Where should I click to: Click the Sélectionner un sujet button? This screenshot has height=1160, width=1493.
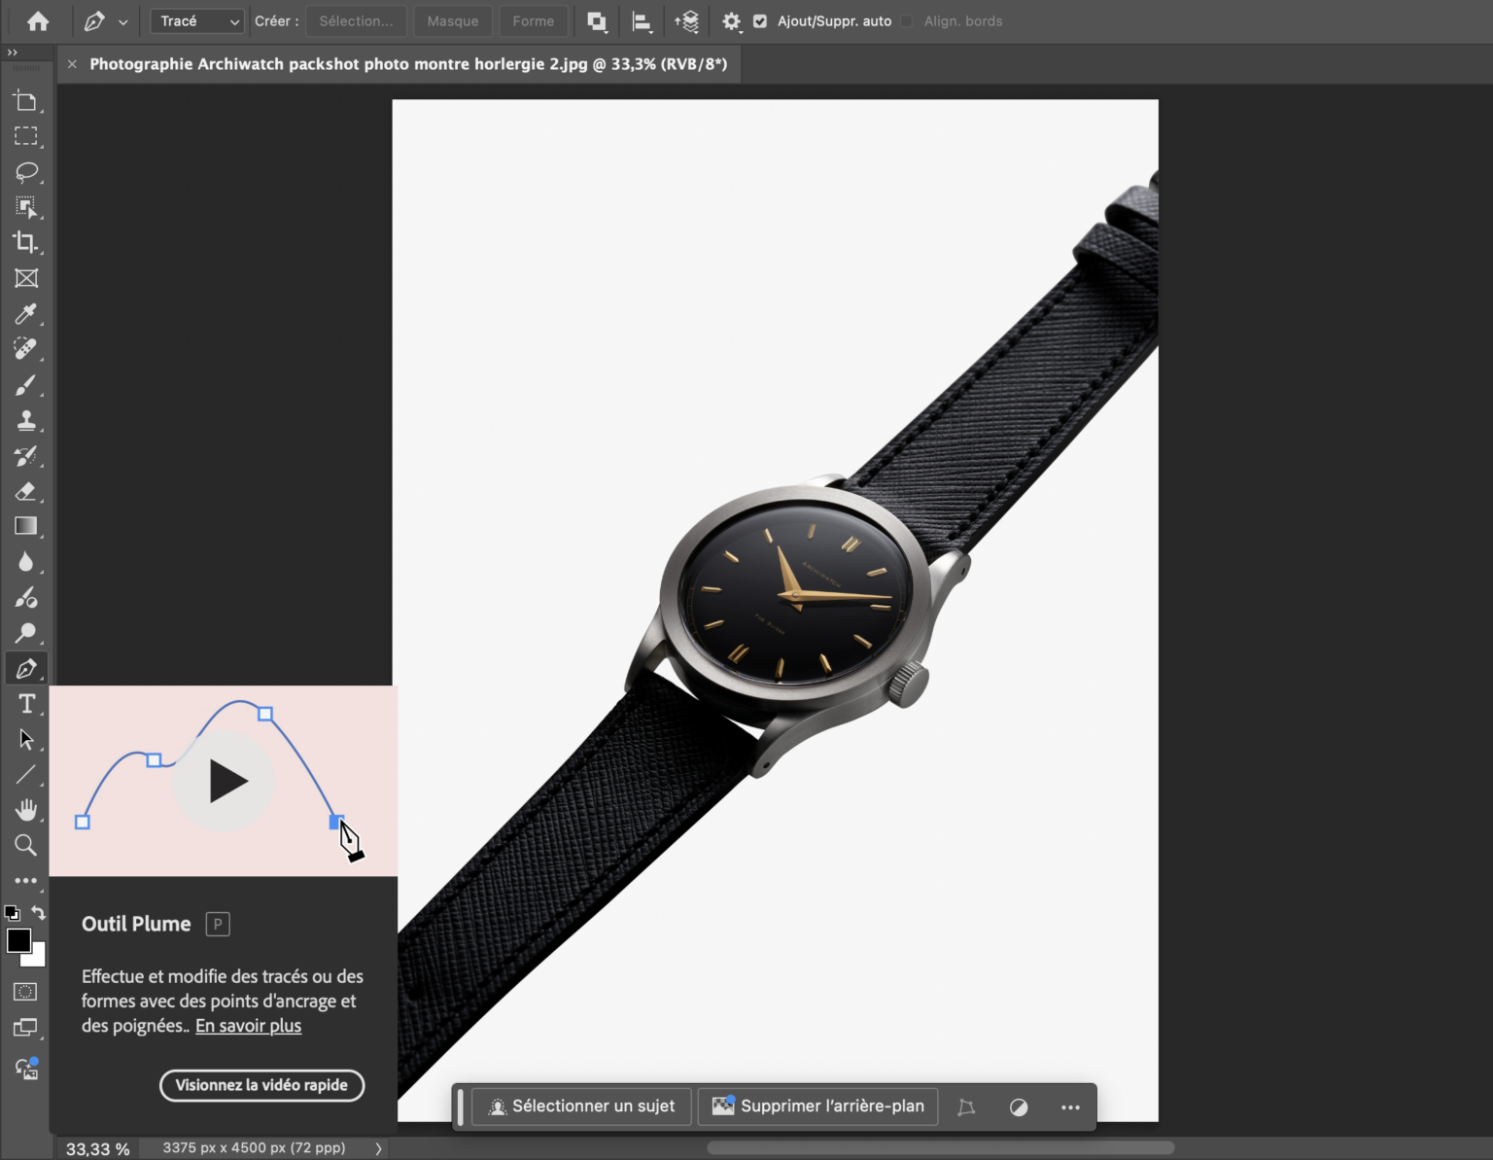click(x=581, y=1107)
